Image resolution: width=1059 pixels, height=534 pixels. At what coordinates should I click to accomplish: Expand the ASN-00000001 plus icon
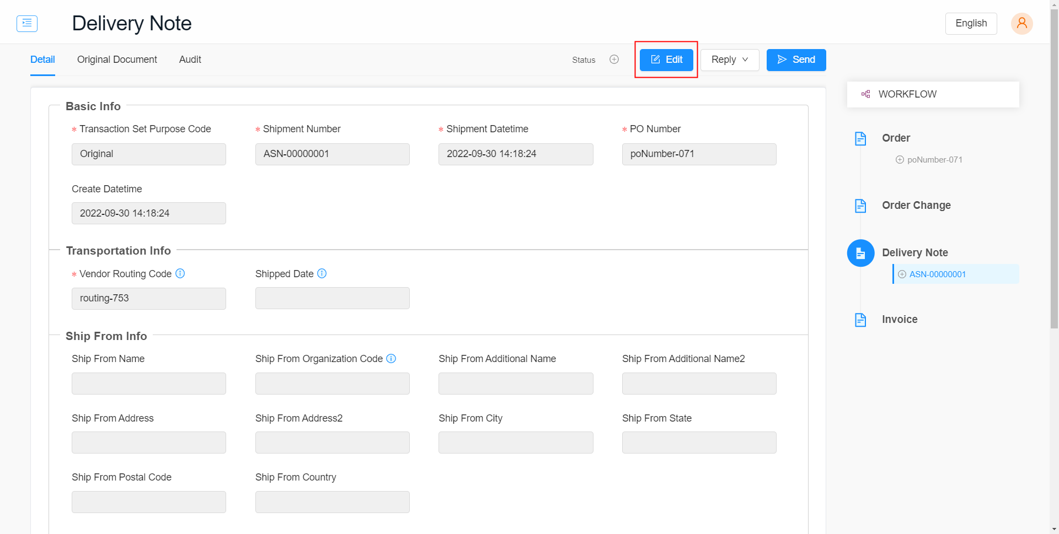902,274
